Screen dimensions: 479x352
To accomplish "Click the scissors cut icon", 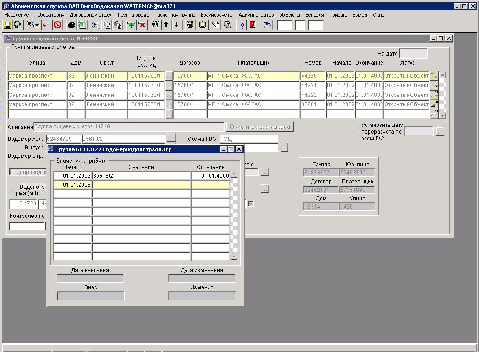I will [96, 25].
